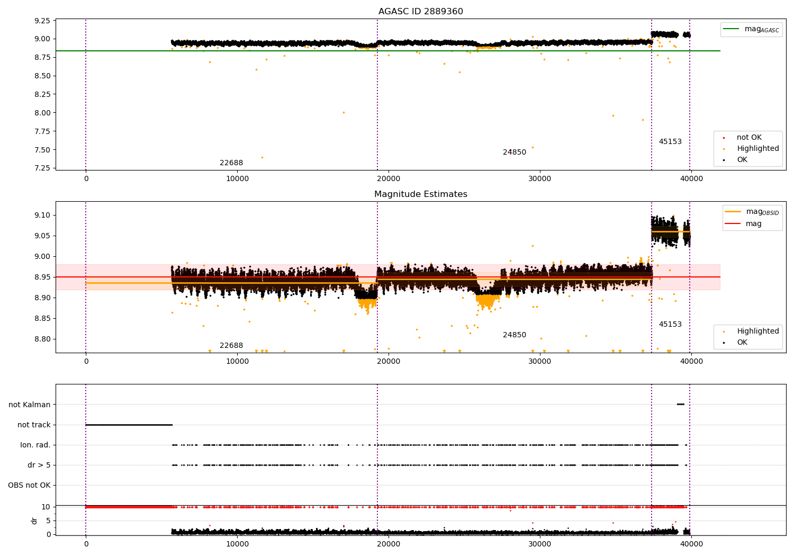Click the '9.25' y-axis tick of top plot
The height and width of the screenshot is (556, 794).
[x=42, y=21]
